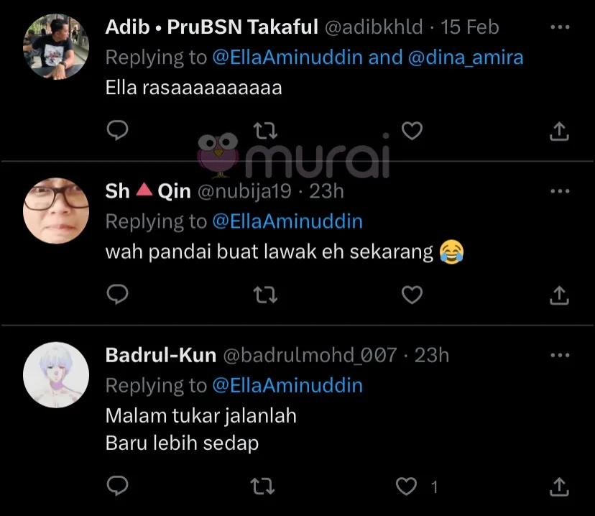
Task: Open more options on Adib's tweet
Action: pyautogui.click(x=560, y=27)
